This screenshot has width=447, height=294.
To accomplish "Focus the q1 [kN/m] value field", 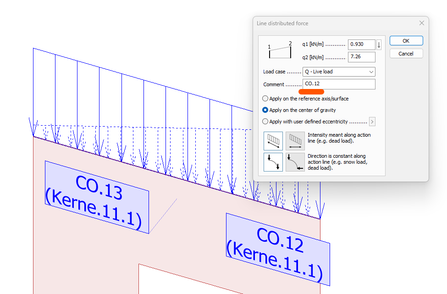I will (361, 44).
